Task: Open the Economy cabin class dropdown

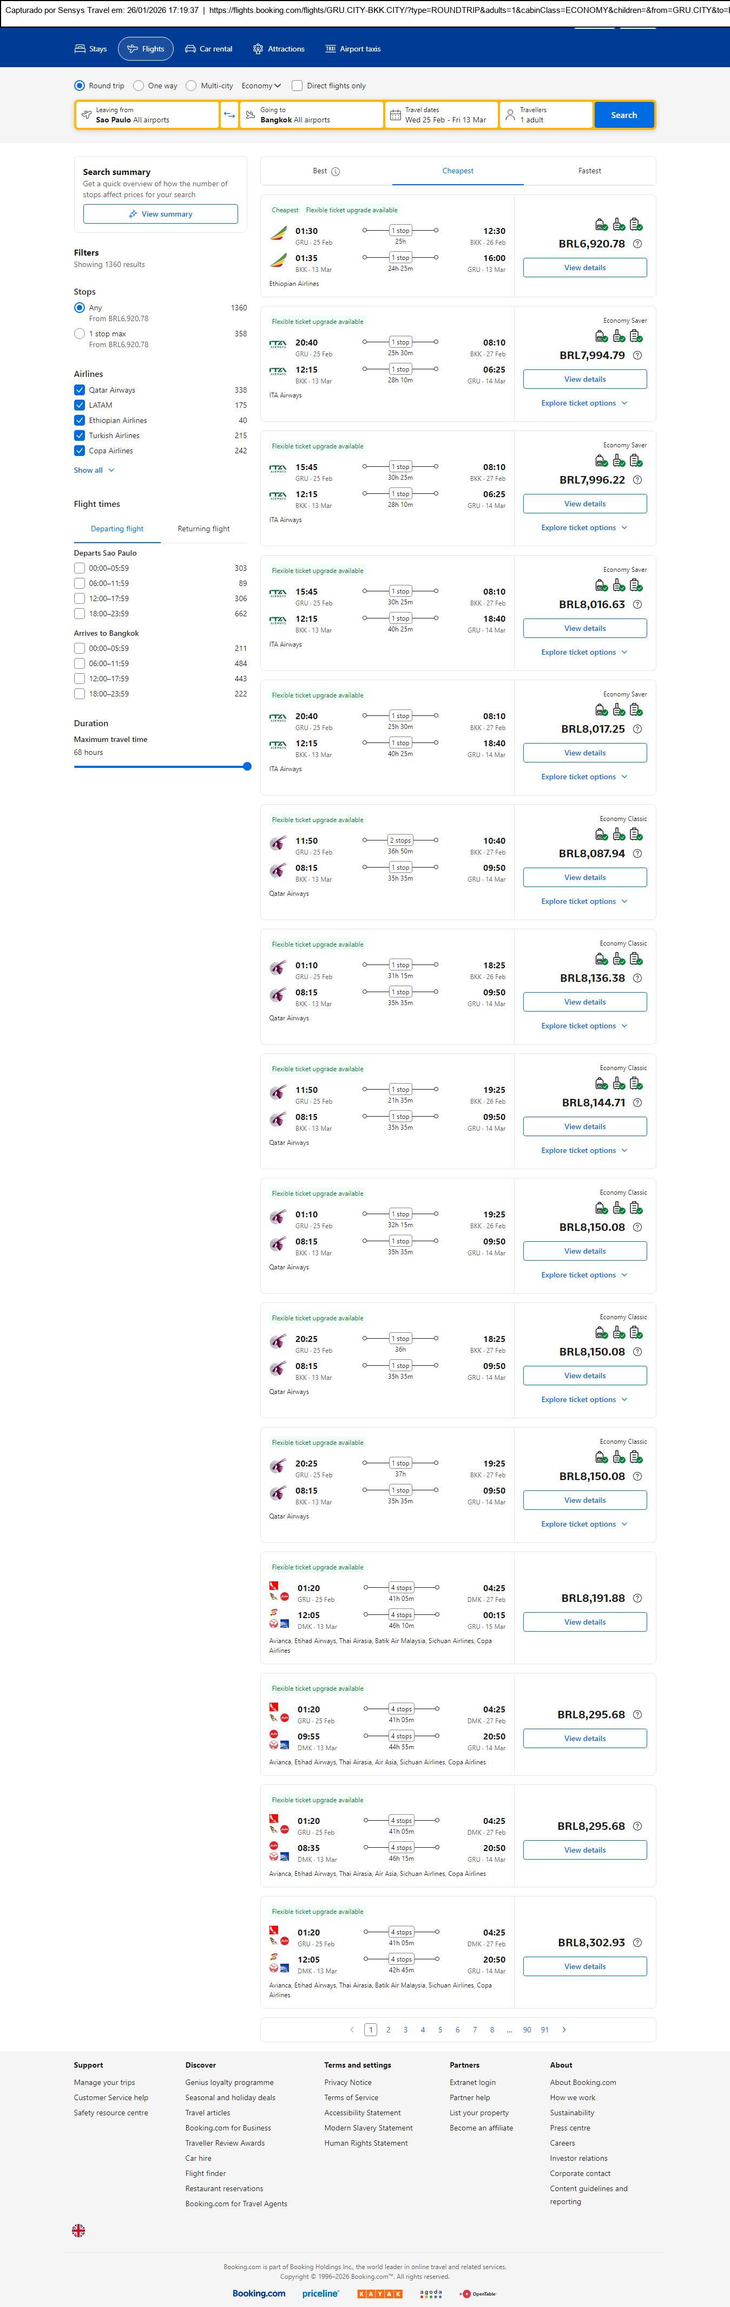Action: tap(261, 86)
